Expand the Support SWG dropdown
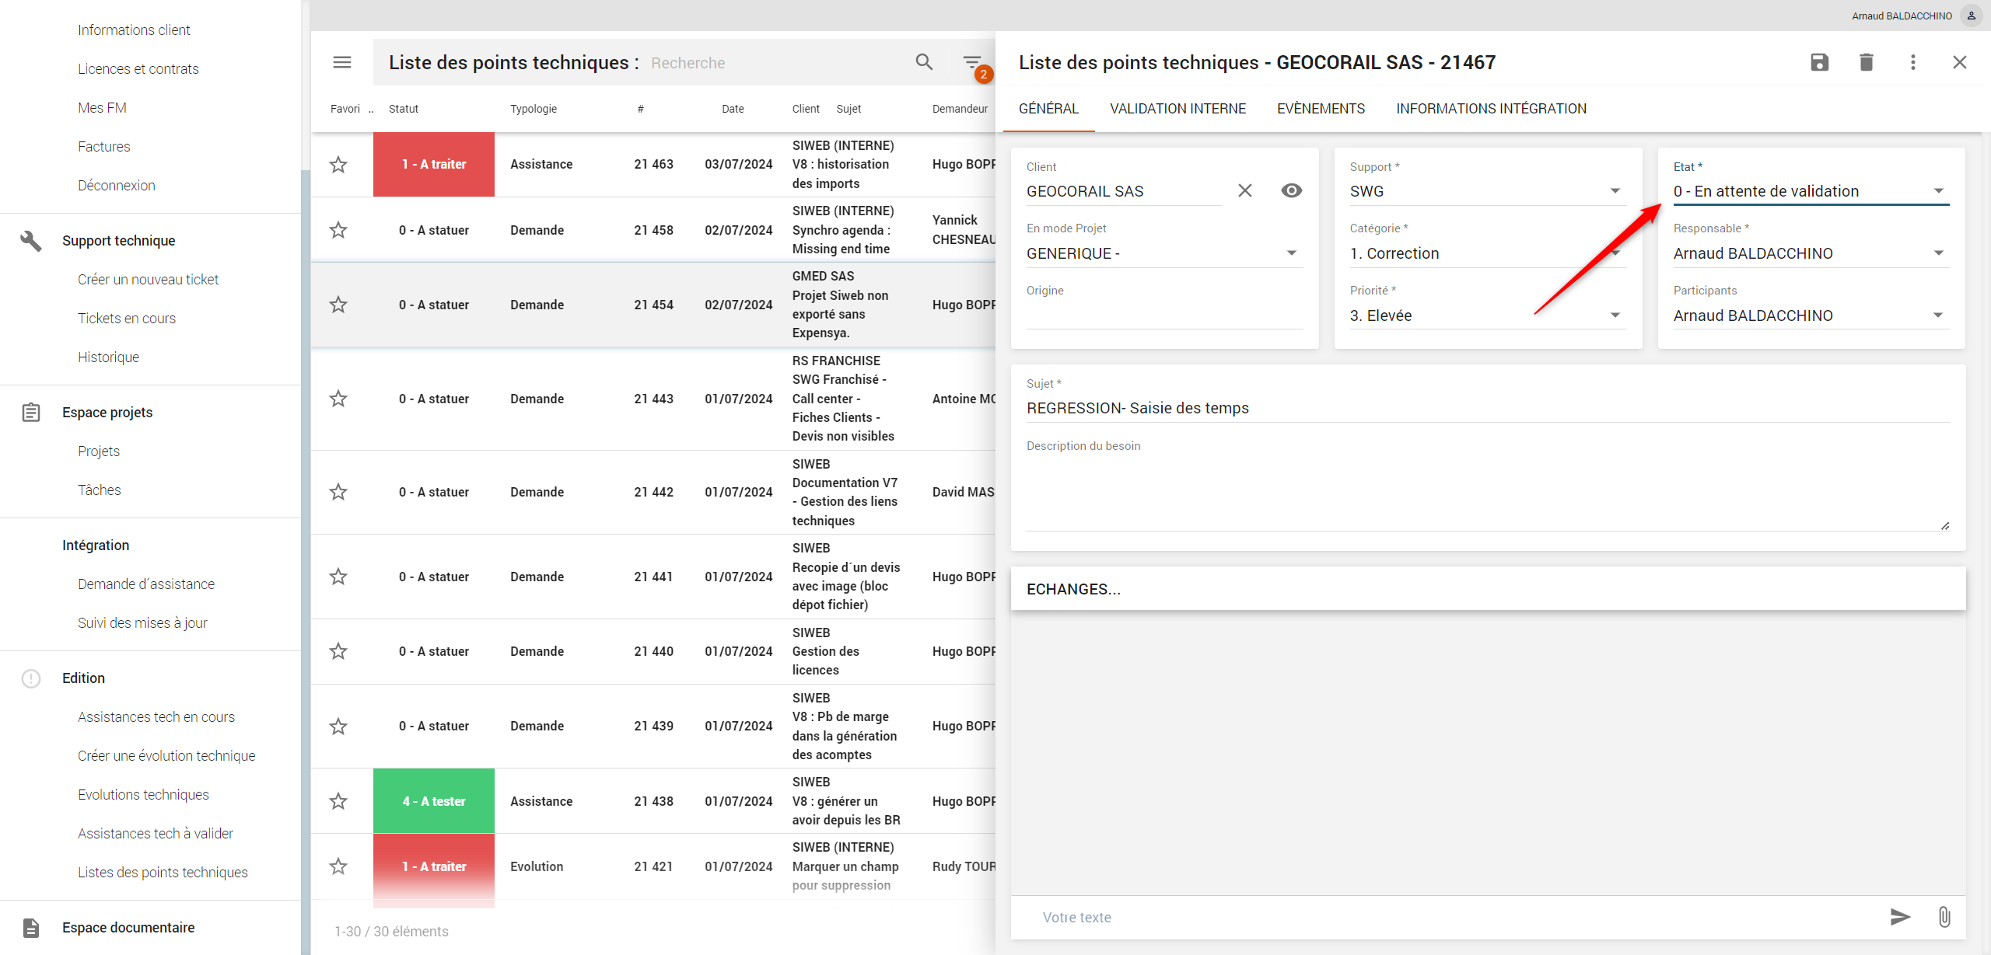Screen dimensions: 1991x955 [1615, 191]
